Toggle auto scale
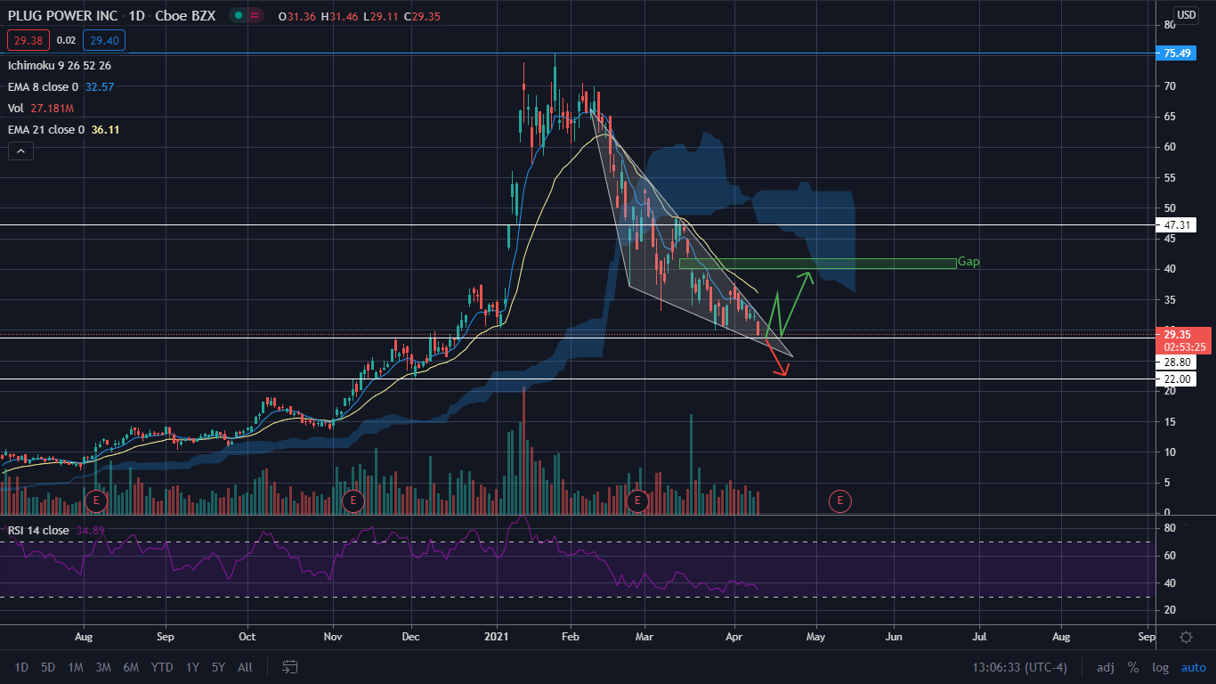This screenshot has width=1216, height=684. [x=1193, y=667]
